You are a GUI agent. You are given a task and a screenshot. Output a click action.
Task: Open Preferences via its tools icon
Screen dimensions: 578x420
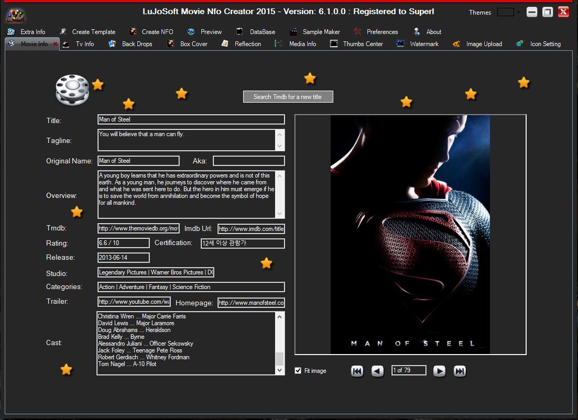pos(357,32)
